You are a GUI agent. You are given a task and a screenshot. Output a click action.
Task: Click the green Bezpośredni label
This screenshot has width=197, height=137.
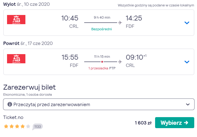pyautogui.click(x=102, y=29)
